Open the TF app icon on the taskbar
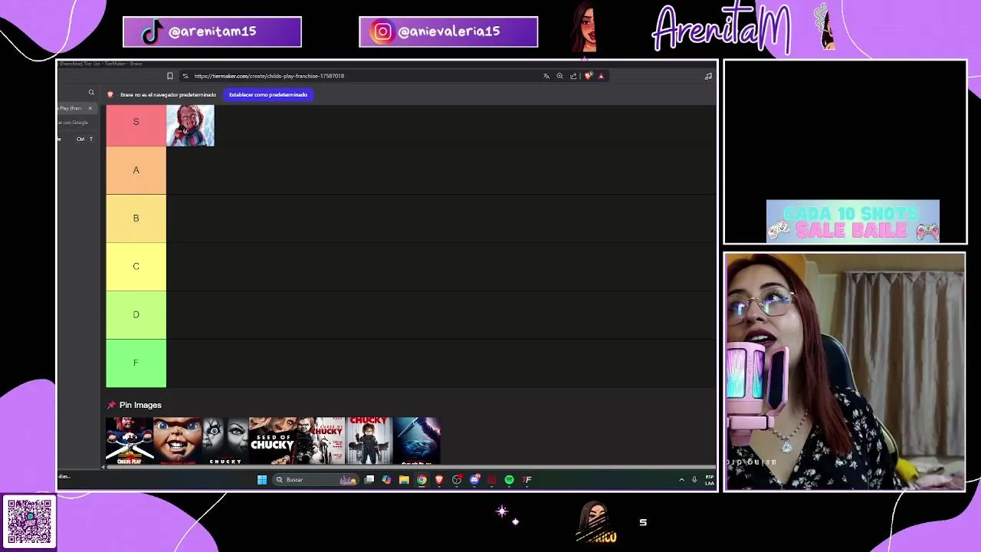Image resolution: width=981 pixels, height=552 pixels. 527,480
